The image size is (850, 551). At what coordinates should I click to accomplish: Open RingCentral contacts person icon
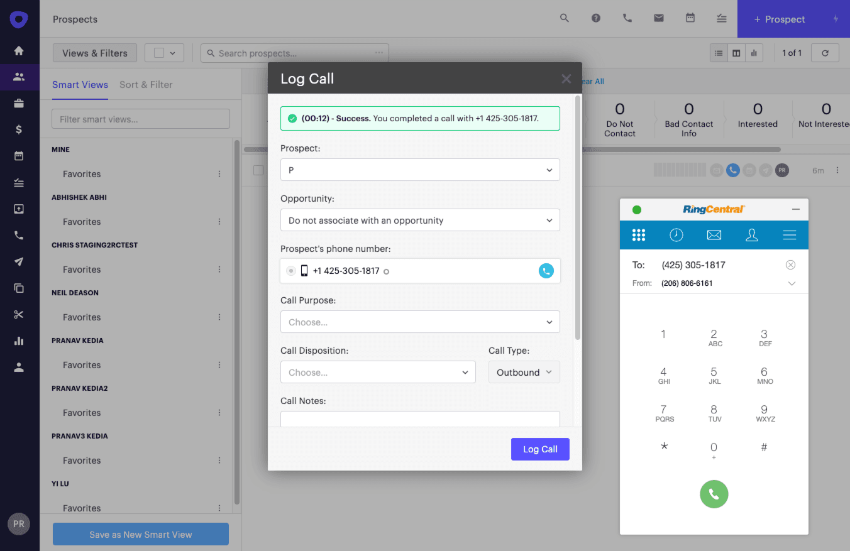pyautogui.click(x=751, y=235)
